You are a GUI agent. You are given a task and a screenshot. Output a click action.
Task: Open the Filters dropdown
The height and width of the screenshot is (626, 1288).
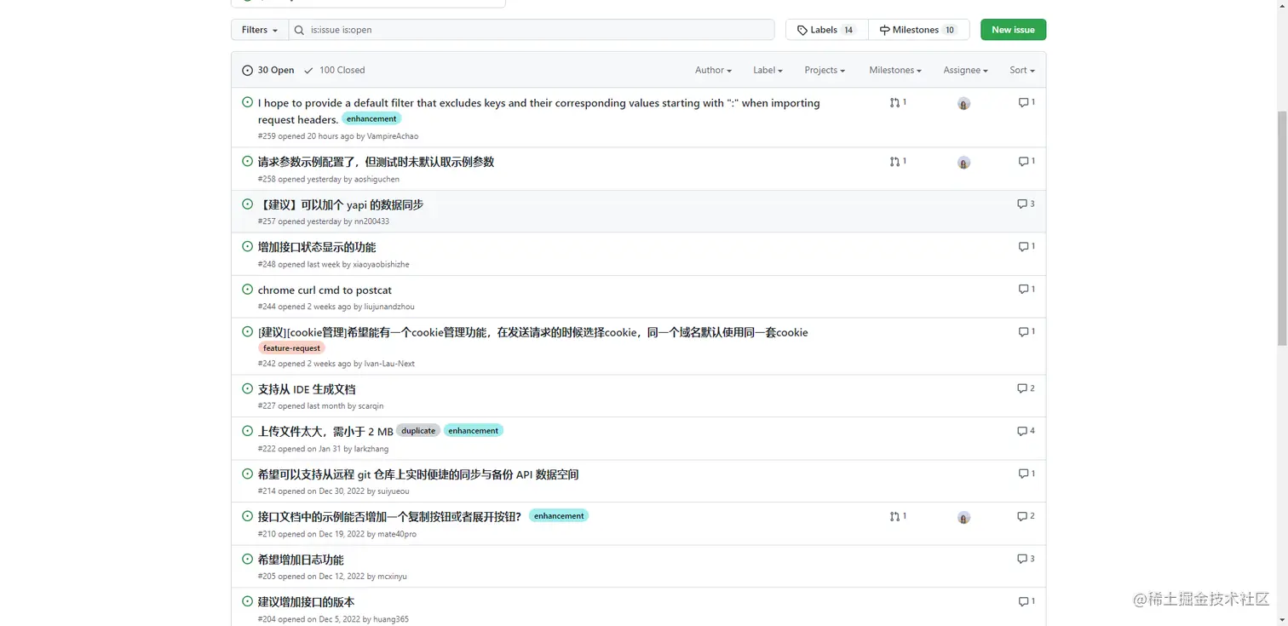(260, 30)
